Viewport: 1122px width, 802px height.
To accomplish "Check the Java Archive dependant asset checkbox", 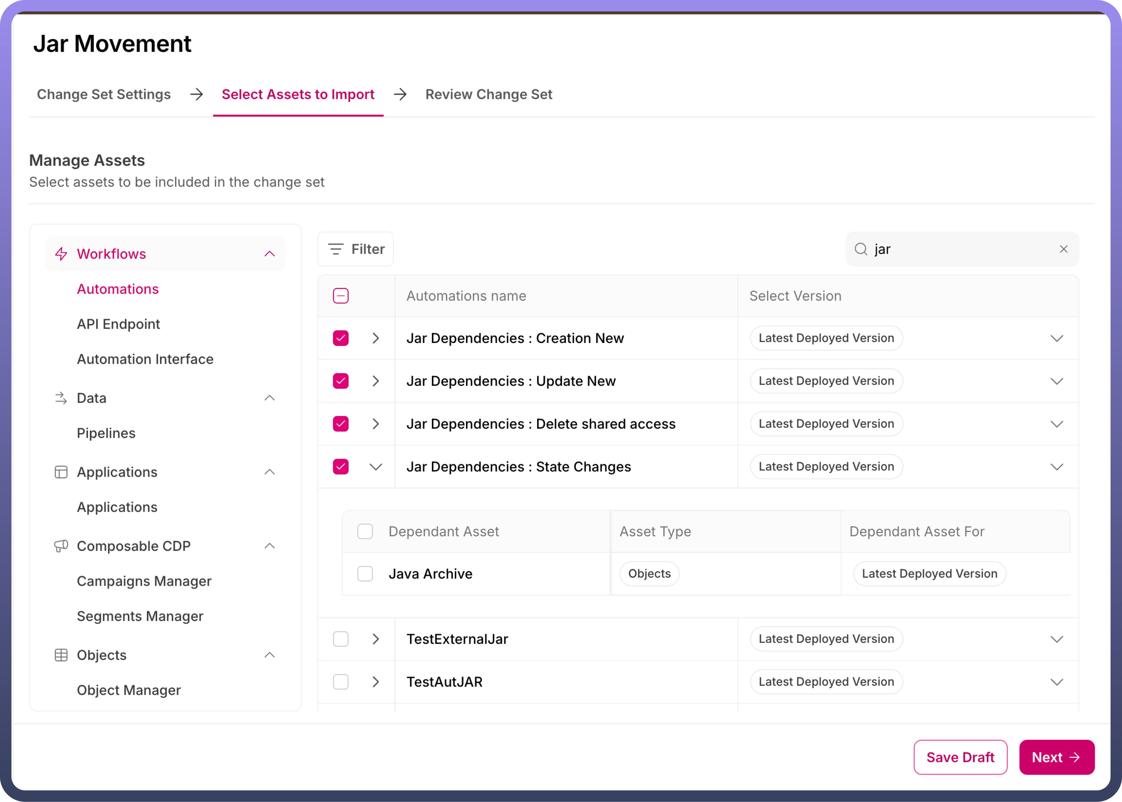I will 365,574.
